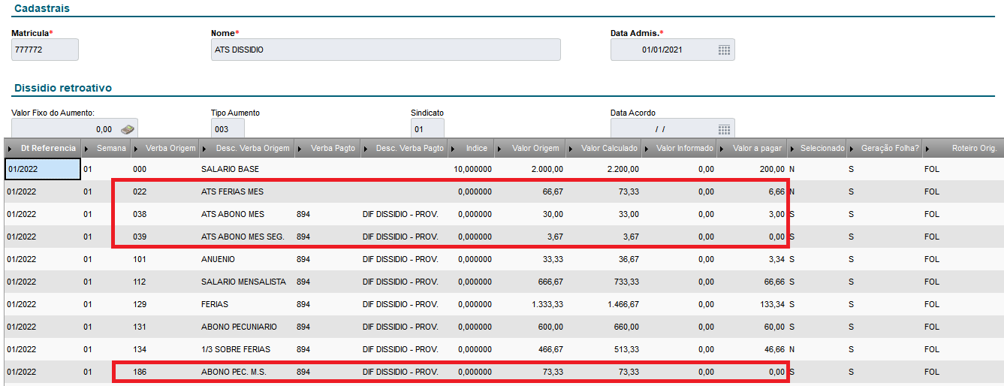Click the Valor Informado column header
The height and width of the screenshot is (386, 1004).
678,148
